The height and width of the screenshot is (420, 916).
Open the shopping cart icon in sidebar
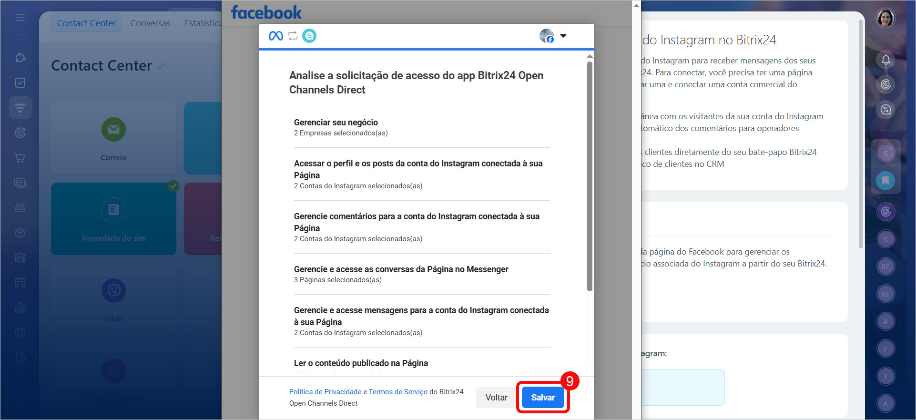20,158
